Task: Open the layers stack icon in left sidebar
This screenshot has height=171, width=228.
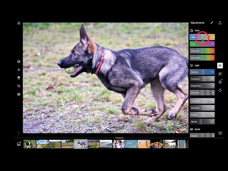Action: click(x=19, y=94)
